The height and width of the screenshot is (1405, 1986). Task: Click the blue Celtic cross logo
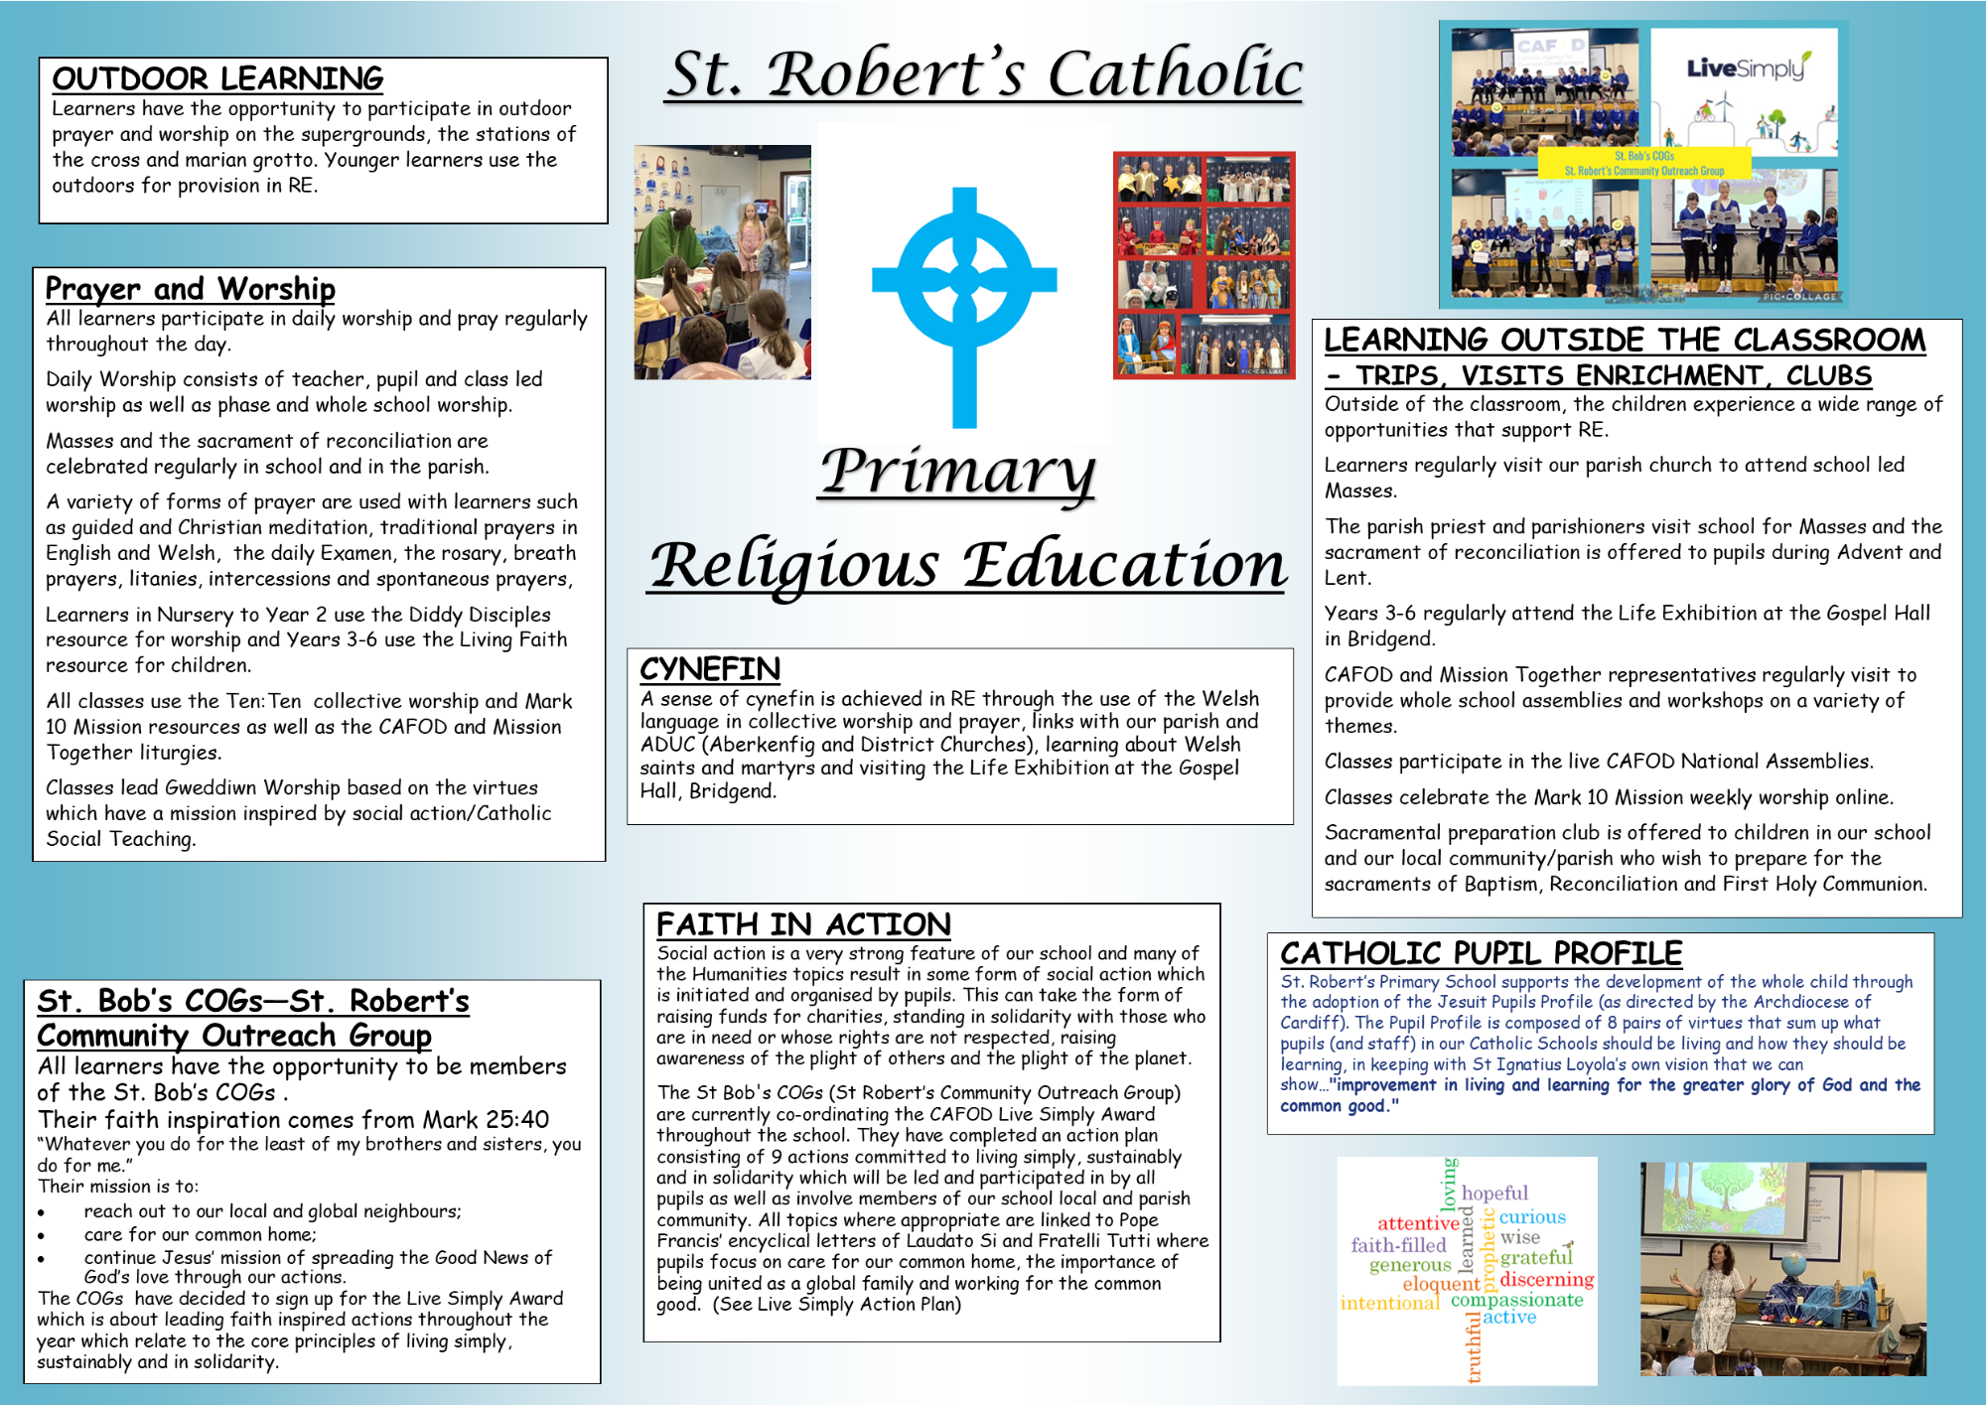click(964, 307)
